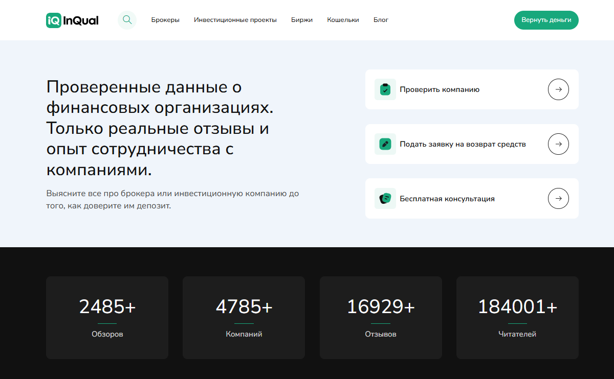The height and width of the screenshot is (379, 614).
Task: Click the 2485+ Обзоров statistic tile
Action: (107, 317)
